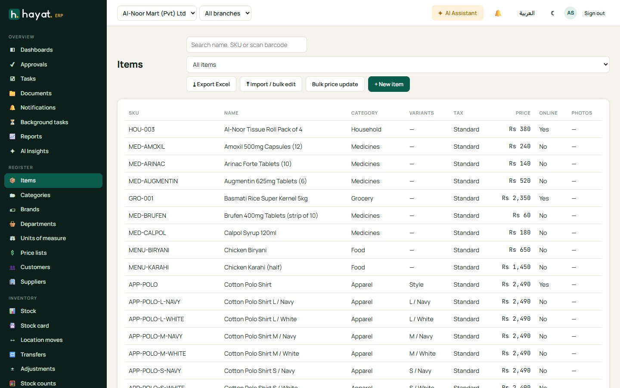The height and width of the screenshot is (388, 620).
Task: Click Import / bulk edit button
Action: coord(271,84)
